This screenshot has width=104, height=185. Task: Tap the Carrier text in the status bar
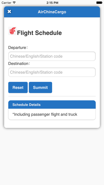pos(6,3)
